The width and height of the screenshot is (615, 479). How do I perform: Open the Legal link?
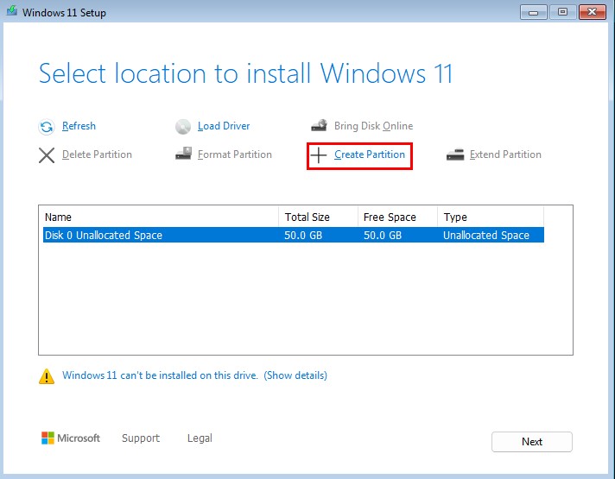click(200, 438)
